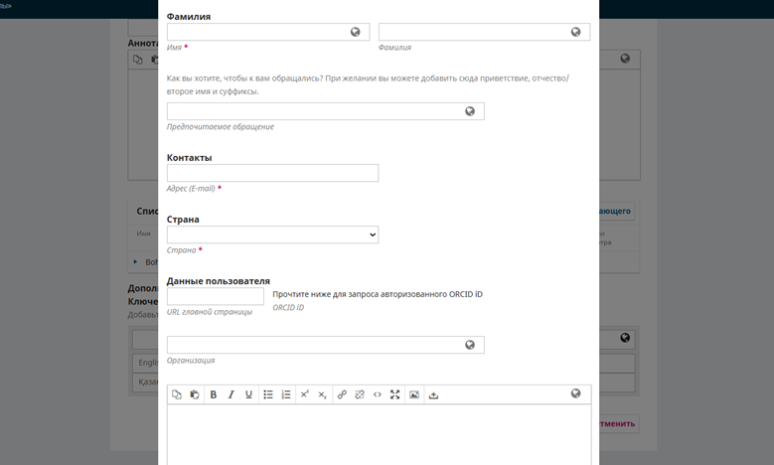The image size is (774, 465).
Task: Insert a bulleted list
Action: point(268,394)
